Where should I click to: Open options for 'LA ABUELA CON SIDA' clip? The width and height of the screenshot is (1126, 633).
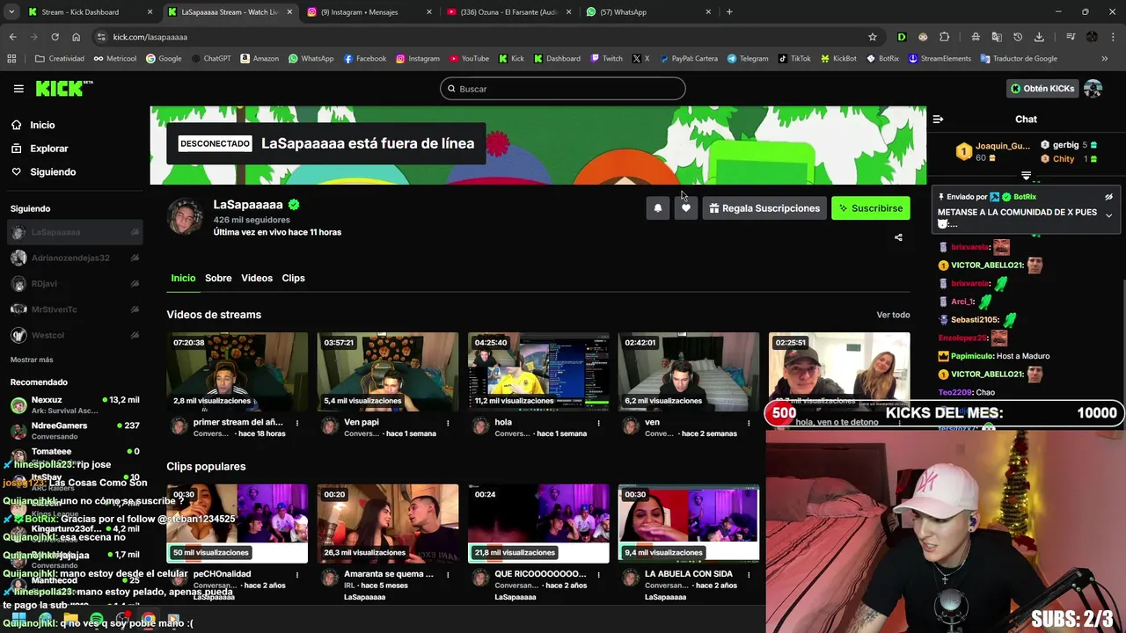(749, 575)
